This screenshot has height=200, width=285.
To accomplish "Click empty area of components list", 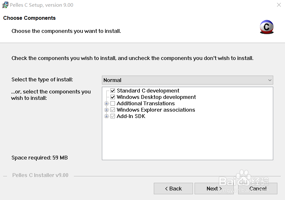I will 187,140.
